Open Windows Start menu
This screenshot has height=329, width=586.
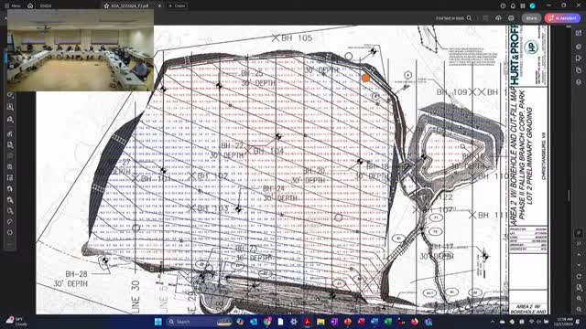[158, 322]
